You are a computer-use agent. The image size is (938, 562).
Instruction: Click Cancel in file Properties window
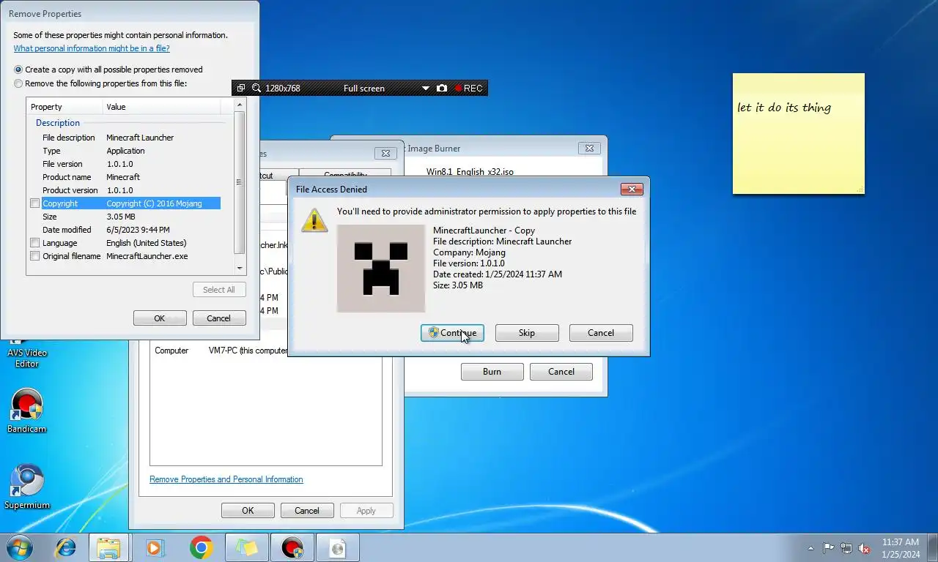click(x=307, y=511)
